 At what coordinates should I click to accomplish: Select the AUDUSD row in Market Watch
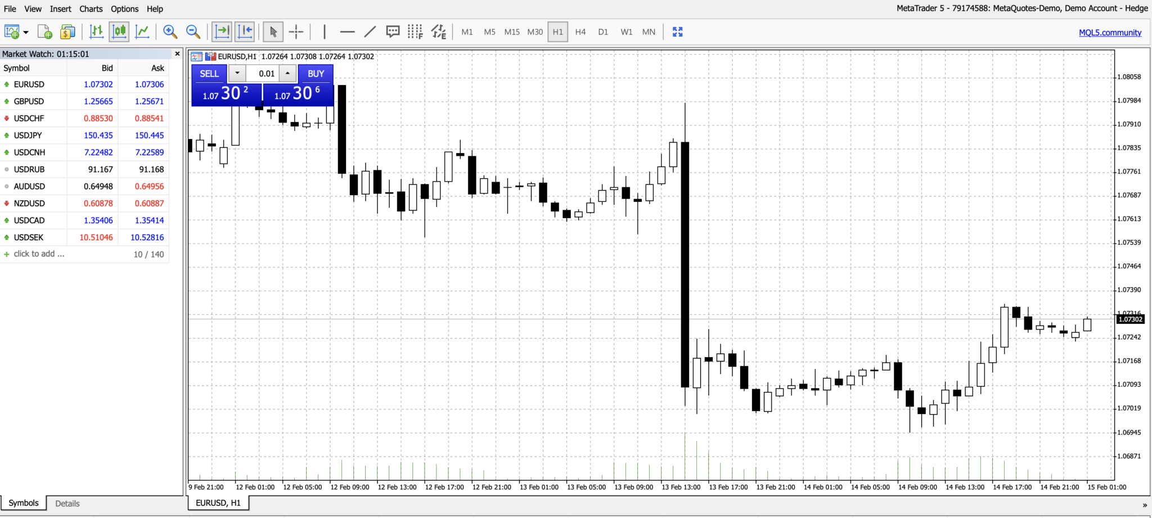84,186
